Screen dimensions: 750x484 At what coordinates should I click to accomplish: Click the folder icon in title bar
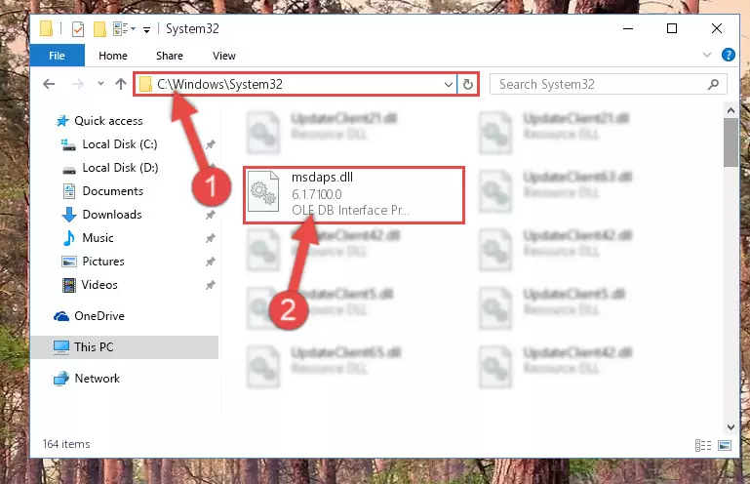click(47, 28)
